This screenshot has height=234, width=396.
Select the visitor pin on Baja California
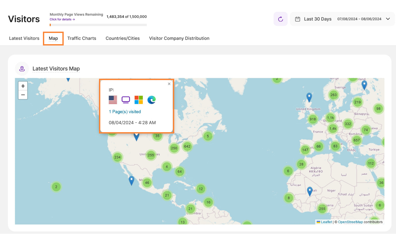tap(131, 180)
